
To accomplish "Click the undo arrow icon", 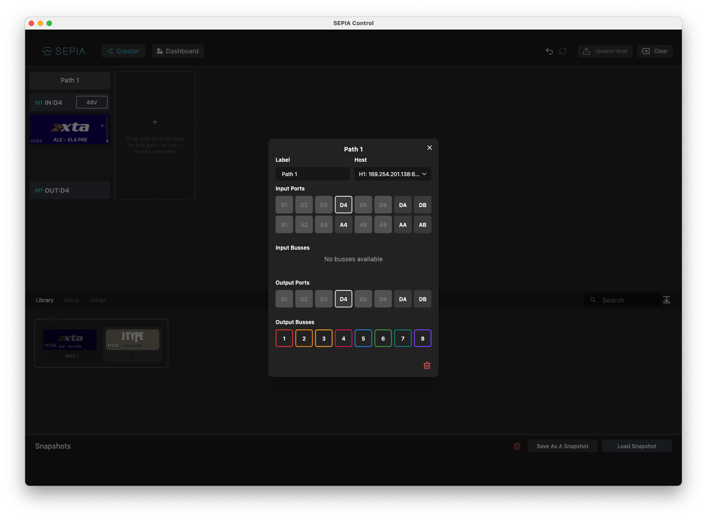I will point(549,51).
